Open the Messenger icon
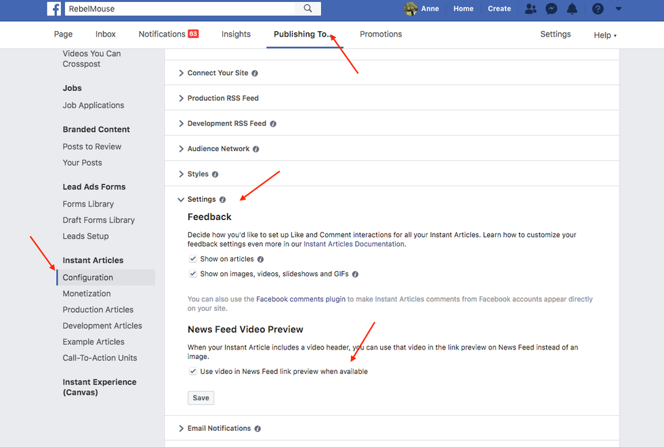The height and width of the screenshot is (447, 664). [552, 9]
